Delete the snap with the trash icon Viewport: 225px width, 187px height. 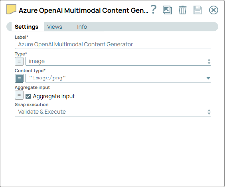point(183,10)
